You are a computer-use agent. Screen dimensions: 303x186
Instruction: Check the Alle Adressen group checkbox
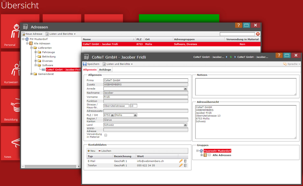click(x=209, y=155)
